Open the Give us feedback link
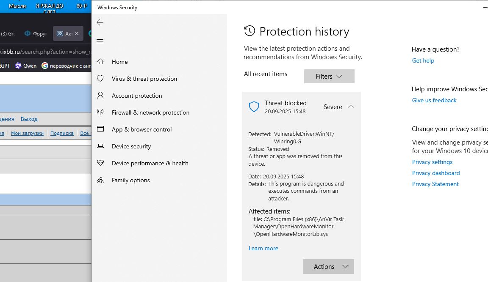Viewport: 488px width, 282px height. (x=434, y=101)
